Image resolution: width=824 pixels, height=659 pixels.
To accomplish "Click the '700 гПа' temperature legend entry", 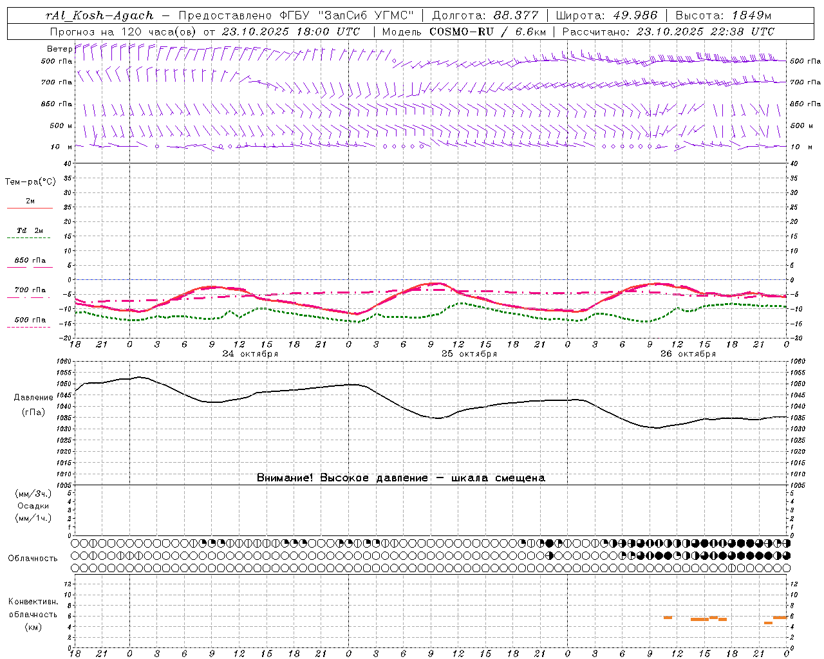I will (x=30, y=290).
